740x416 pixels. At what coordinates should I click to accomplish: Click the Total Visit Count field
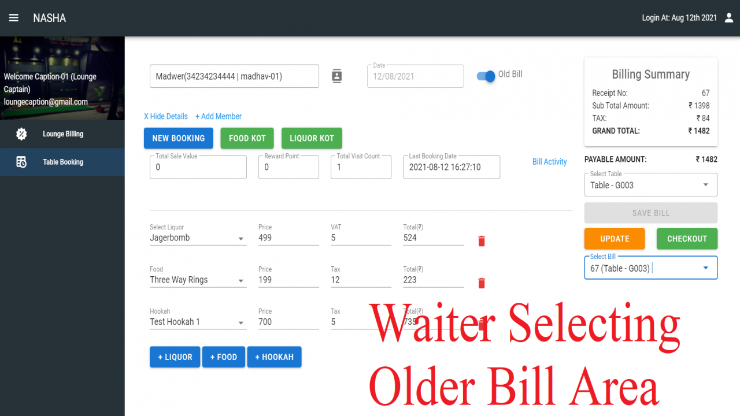(361, 167)
